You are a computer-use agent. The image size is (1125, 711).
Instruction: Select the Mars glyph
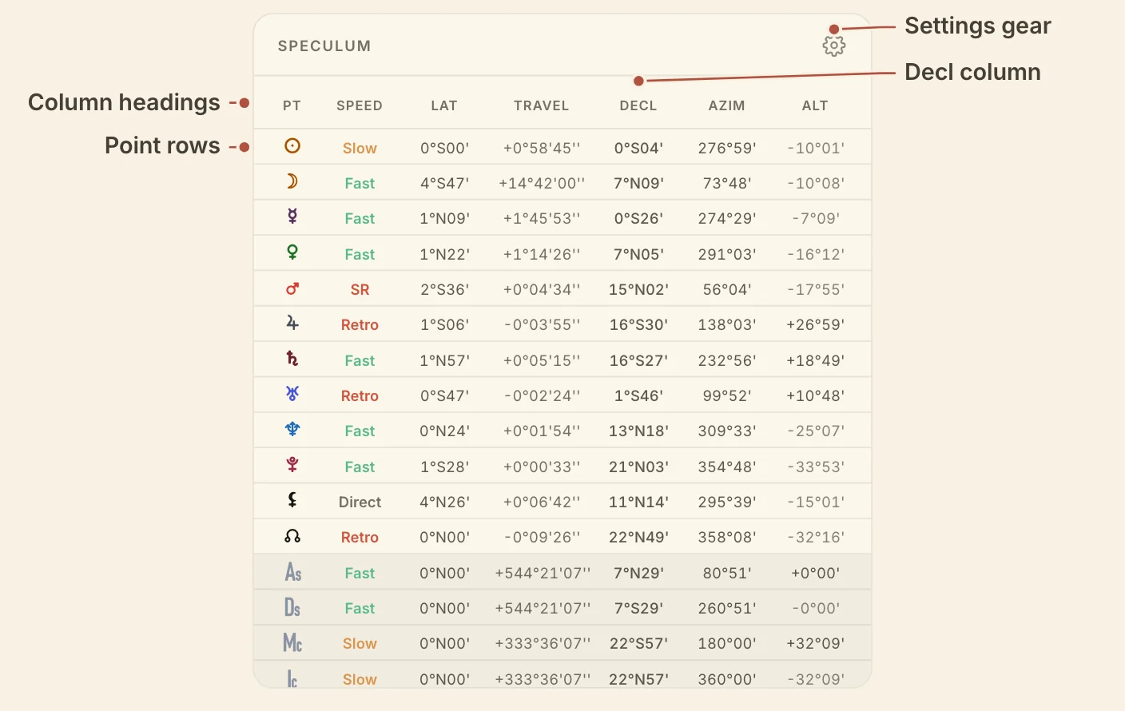click(292, 288)
